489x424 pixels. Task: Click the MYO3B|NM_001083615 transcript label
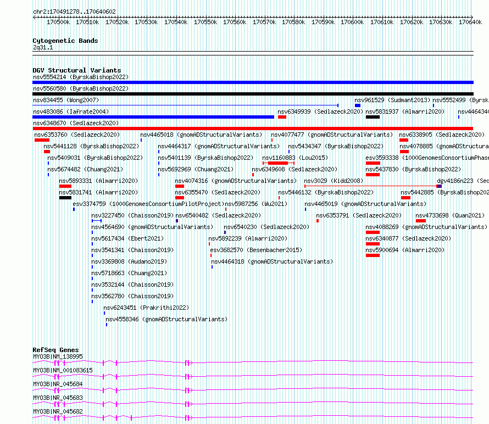63,370
